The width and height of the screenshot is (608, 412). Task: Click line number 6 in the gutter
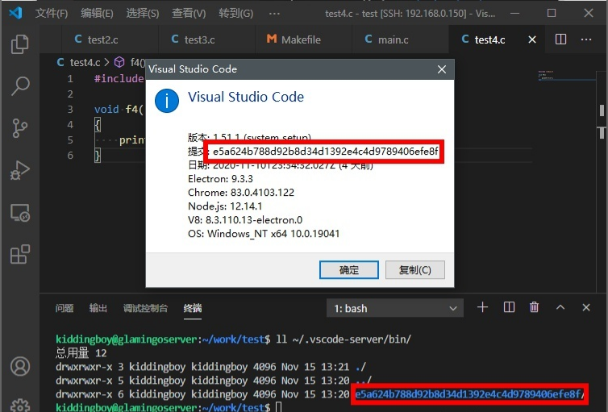[70, 156]
